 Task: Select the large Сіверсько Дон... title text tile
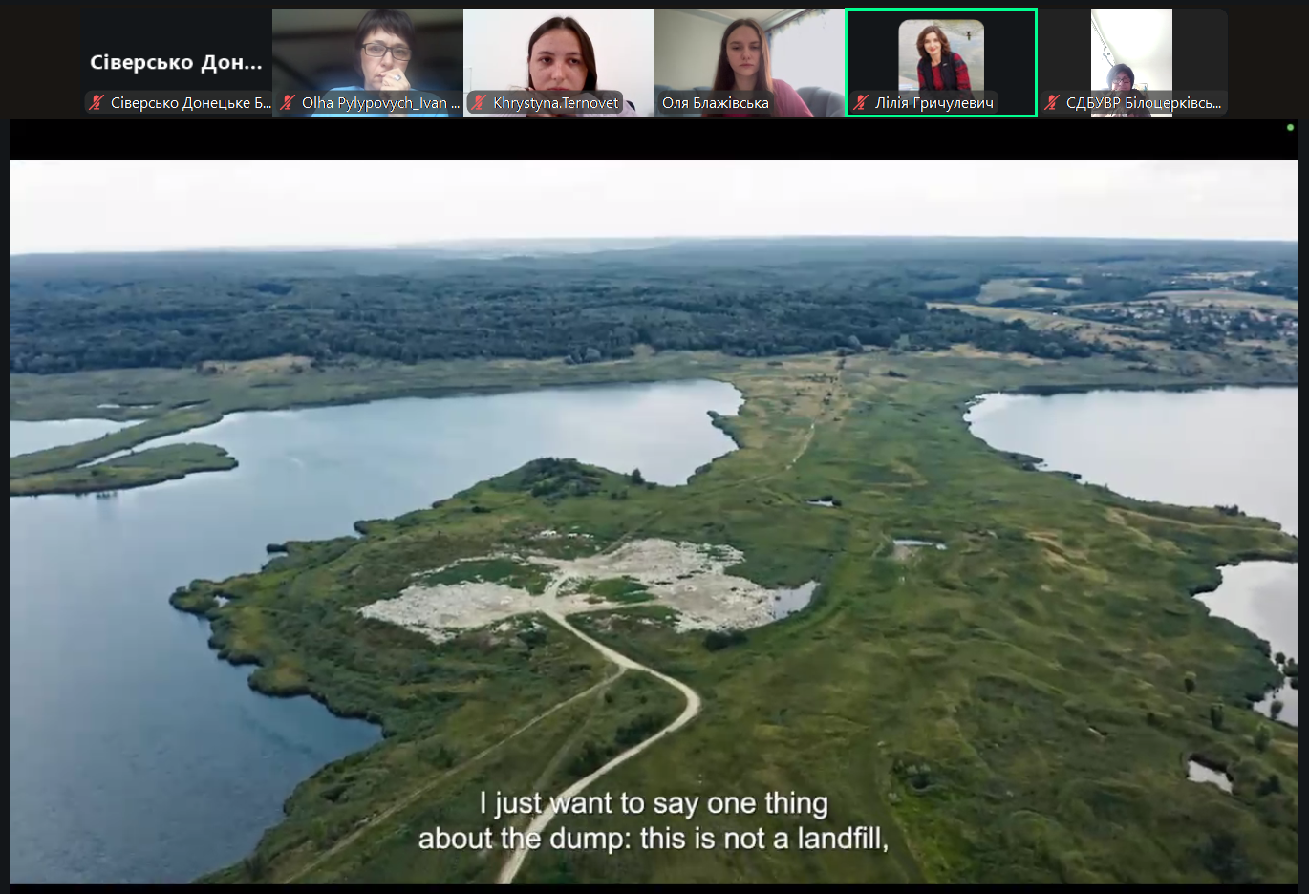click(x=176, y=63)
